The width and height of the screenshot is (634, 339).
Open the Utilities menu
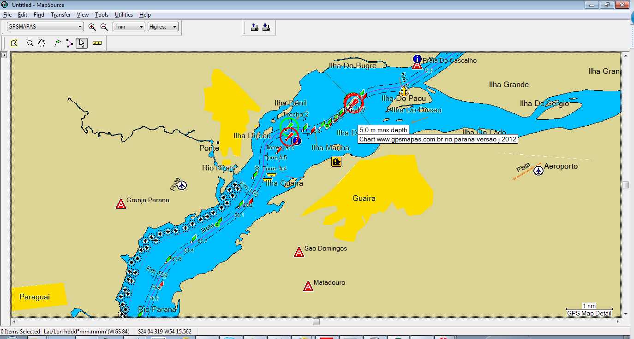click(x=124, y=15)
